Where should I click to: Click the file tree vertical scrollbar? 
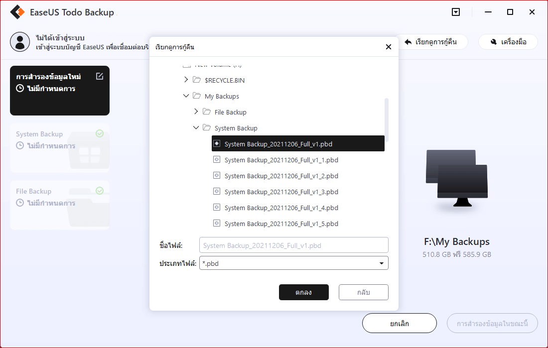(387, 120)
